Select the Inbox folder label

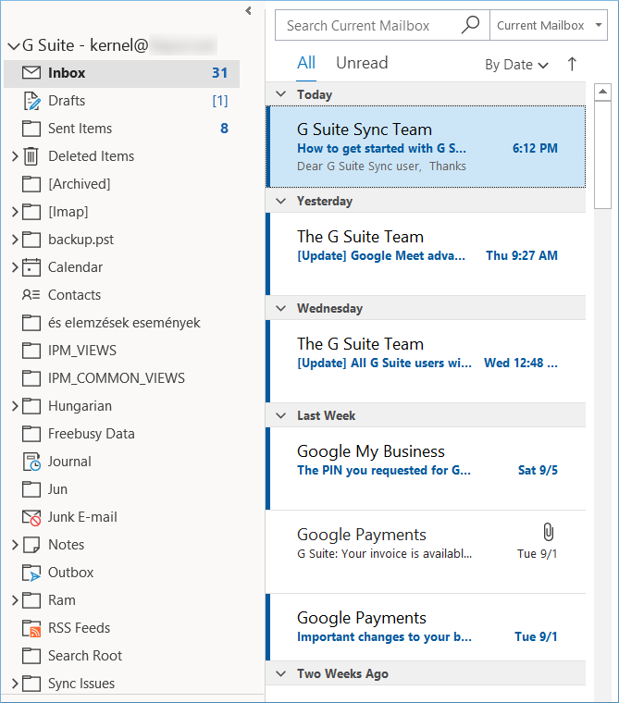point(67,73)
